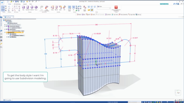
Task: Insert a Cylinder shape from the Shapes group
Action: point(28,8)
